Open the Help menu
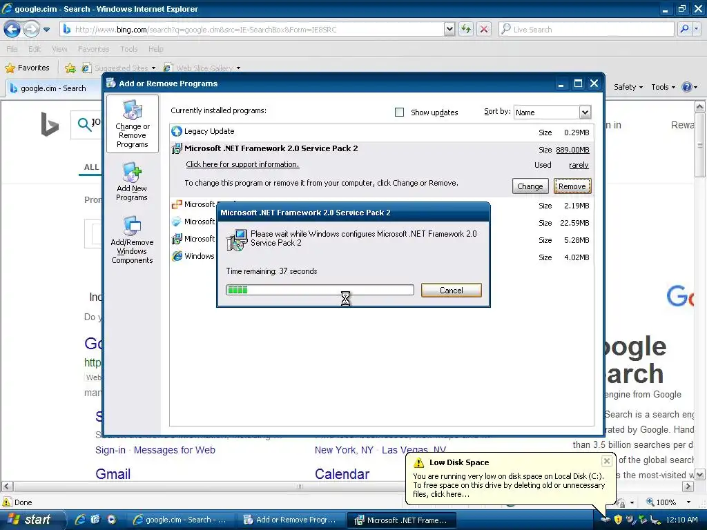 tap(155, 49)
